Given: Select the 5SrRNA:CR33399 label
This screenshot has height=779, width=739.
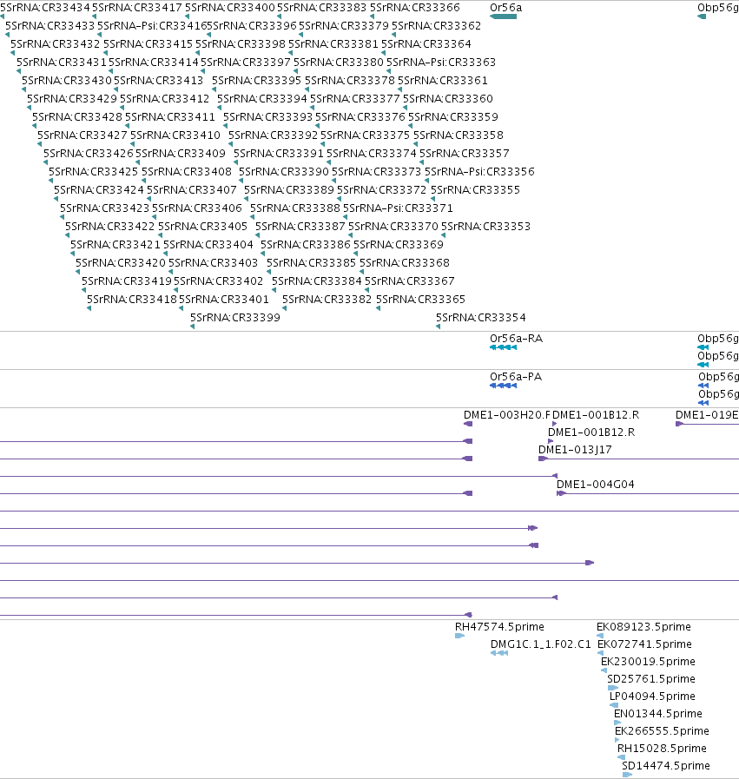Looking at the screenshot, I should [235, 318].
